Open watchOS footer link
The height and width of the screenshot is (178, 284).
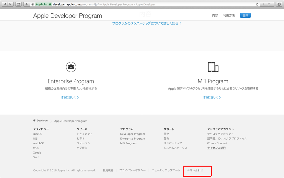39,143
